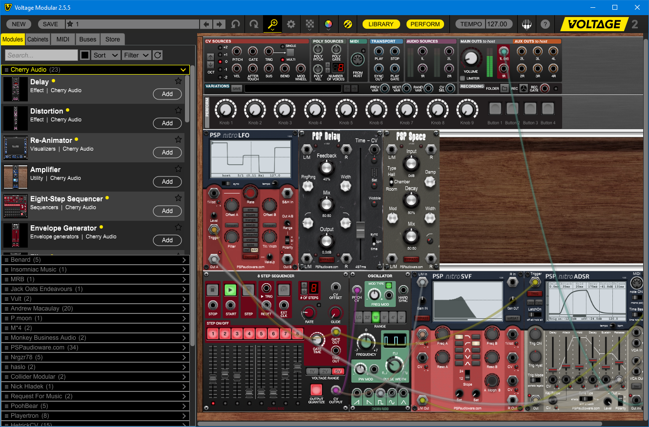Click the black color filter swatch
649x427 pixels.
tap(85, 55)
